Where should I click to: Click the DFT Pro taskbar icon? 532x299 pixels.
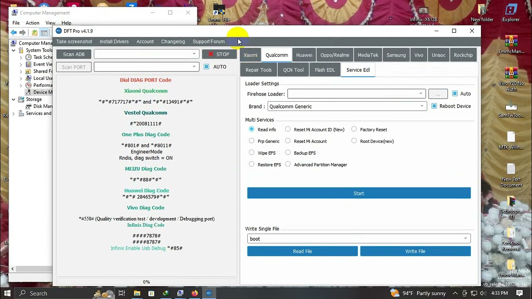209,293
